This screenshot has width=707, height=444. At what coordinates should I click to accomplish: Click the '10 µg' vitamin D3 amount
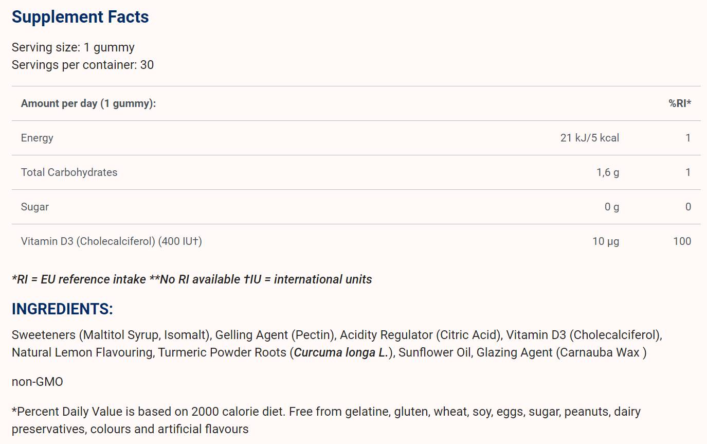(605, 241)
